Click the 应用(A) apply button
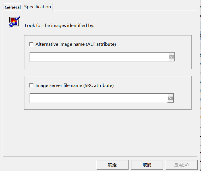 pyautogui.click(x=181, y=165)
